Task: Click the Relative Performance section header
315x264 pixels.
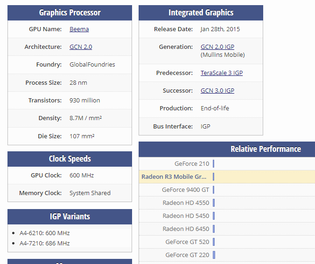Action: (x=227, y=149)
